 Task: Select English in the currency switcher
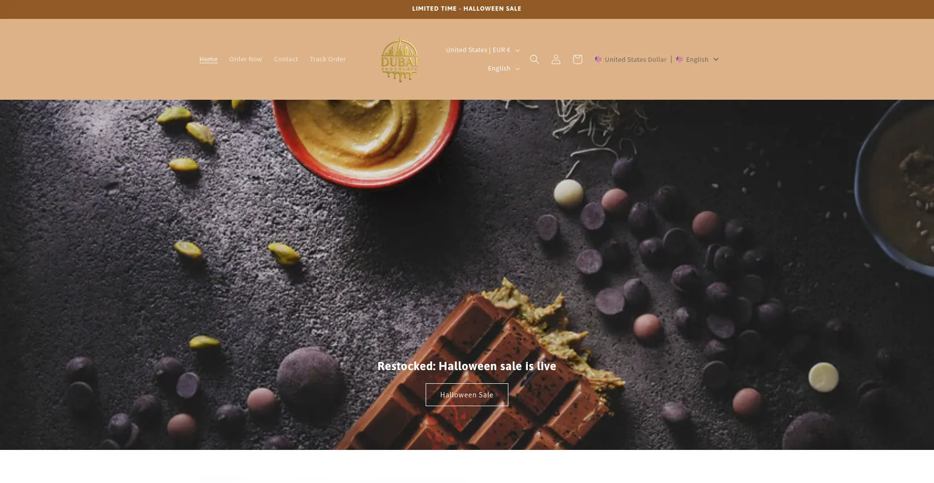pyautogui.click(x=697, y=59)
